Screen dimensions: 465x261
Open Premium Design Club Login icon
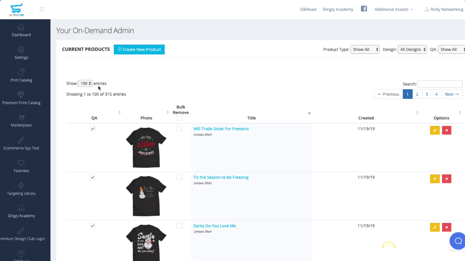[x=21, y=231]
